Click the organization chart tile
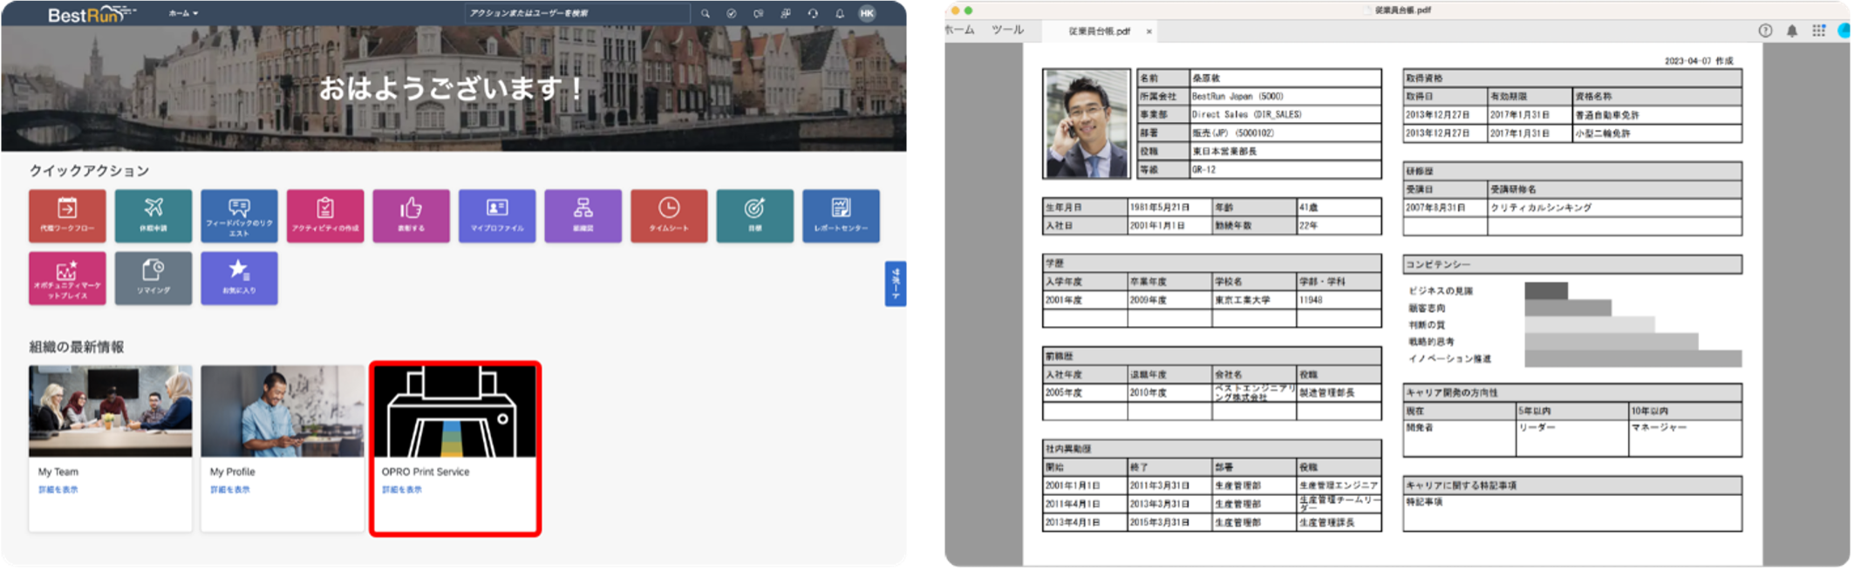 click(x=583, y=215)
